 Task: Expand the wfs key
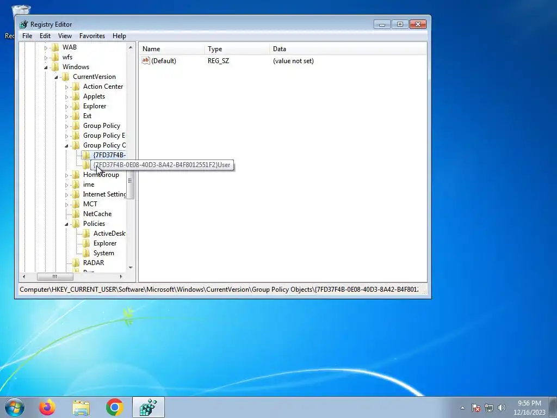click(46, 58)
